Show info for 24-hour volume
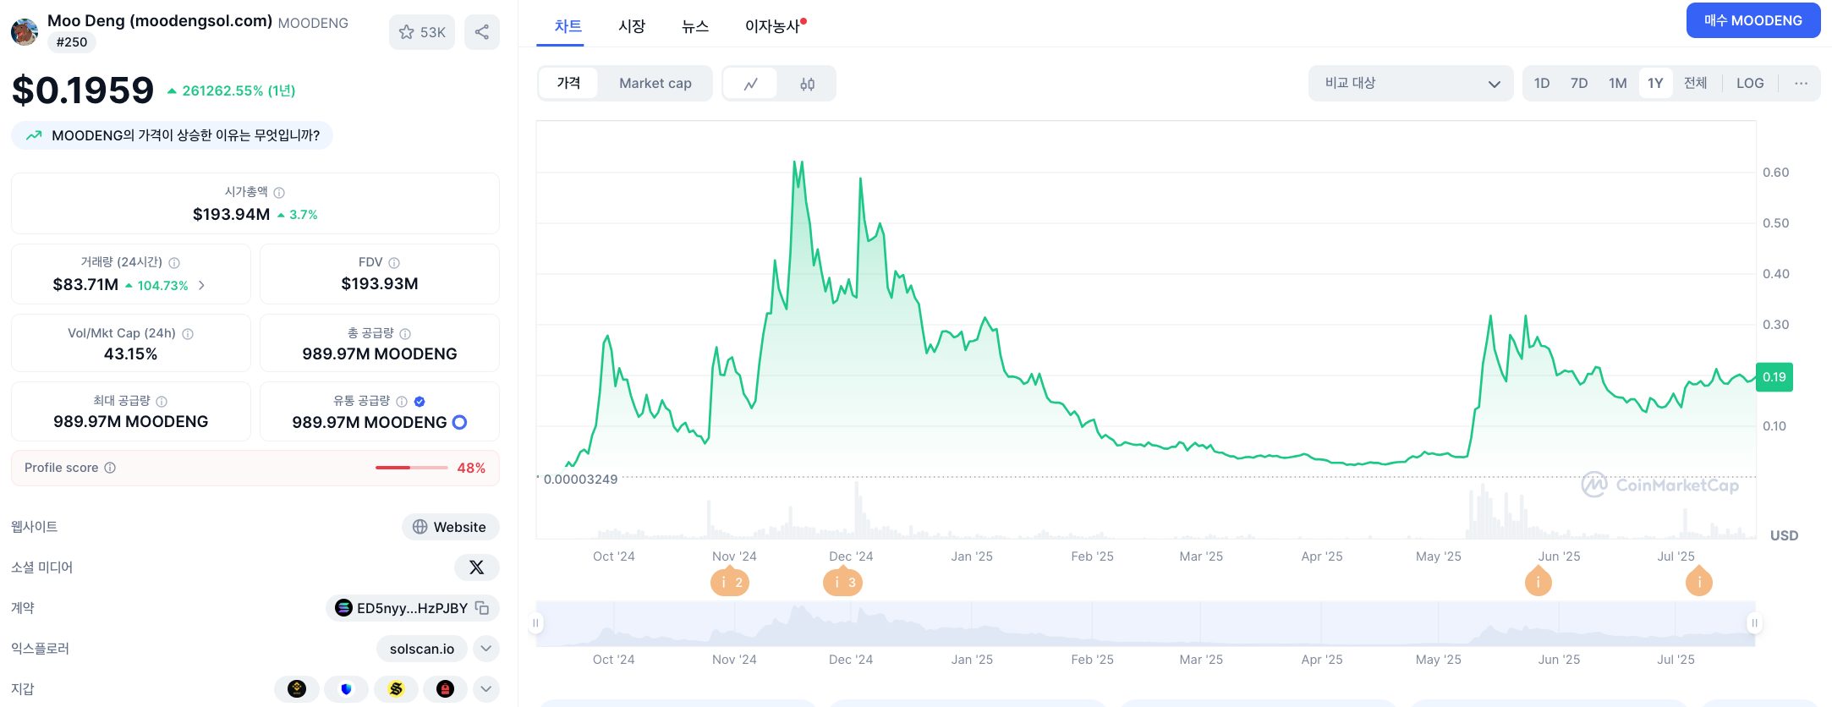The height and width of the screenshot is (707, 1832). pos(174,263)
